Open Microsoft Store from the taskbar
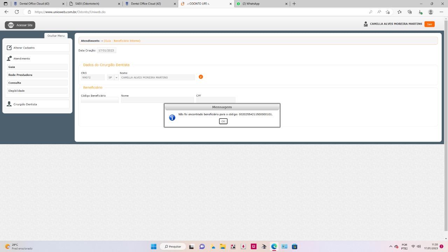 (x=295, y=246)
